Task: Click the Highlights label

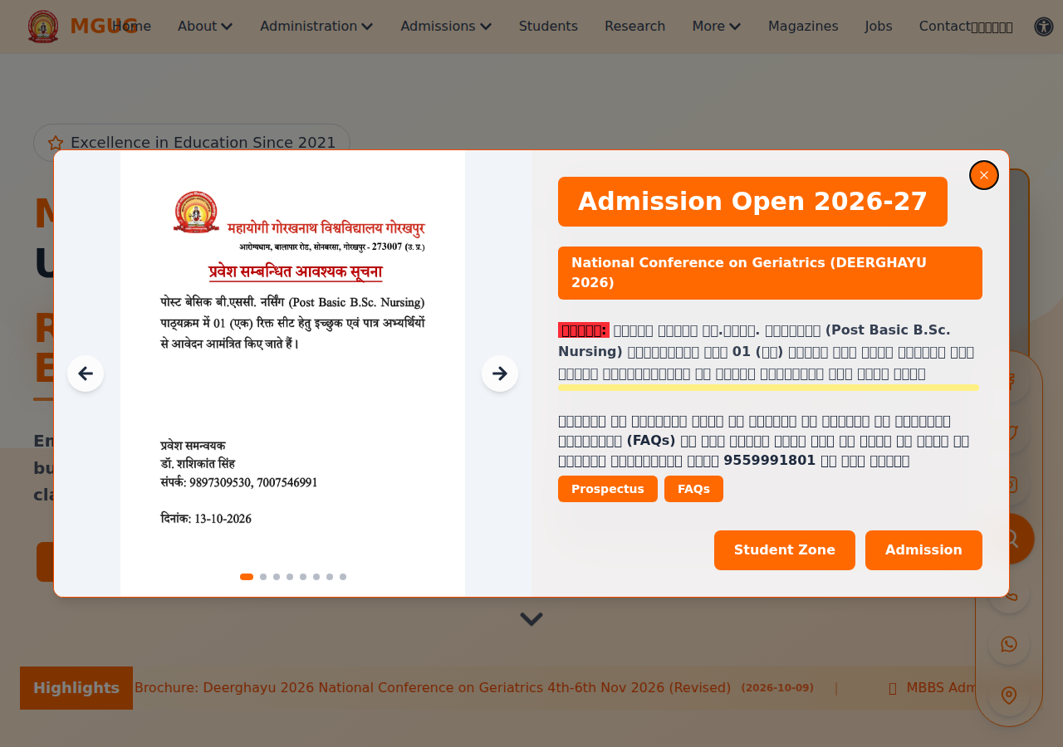Action: 76,688
